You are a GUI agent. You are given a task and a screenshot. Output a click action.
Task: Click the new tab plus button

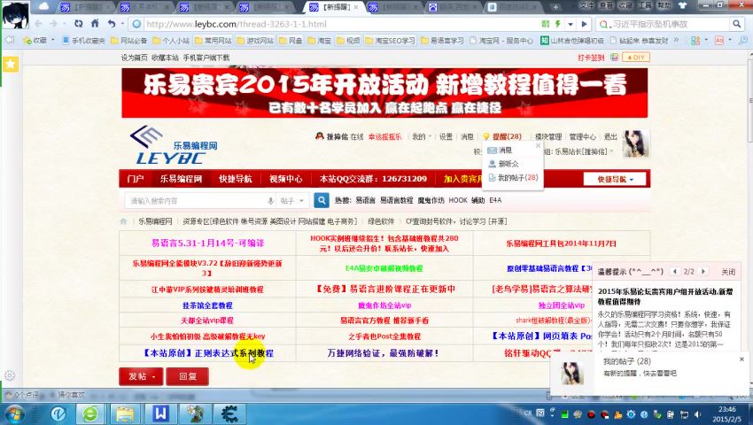click(x=555, y=7)
